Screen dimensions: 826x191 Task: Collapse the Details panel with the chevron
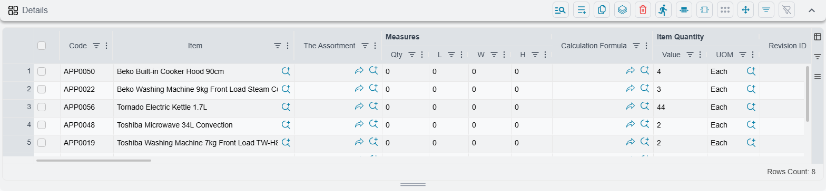[x=812, y=10]
